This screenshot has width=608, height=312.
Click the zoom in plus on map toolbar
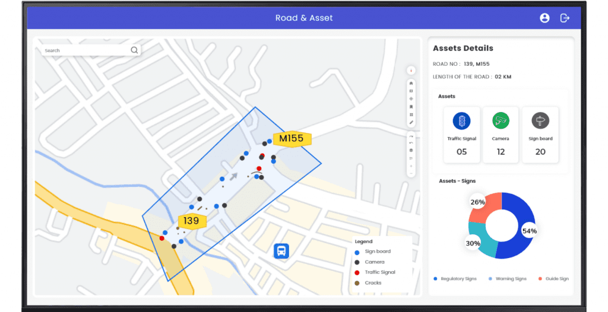[x=411, y=166]
